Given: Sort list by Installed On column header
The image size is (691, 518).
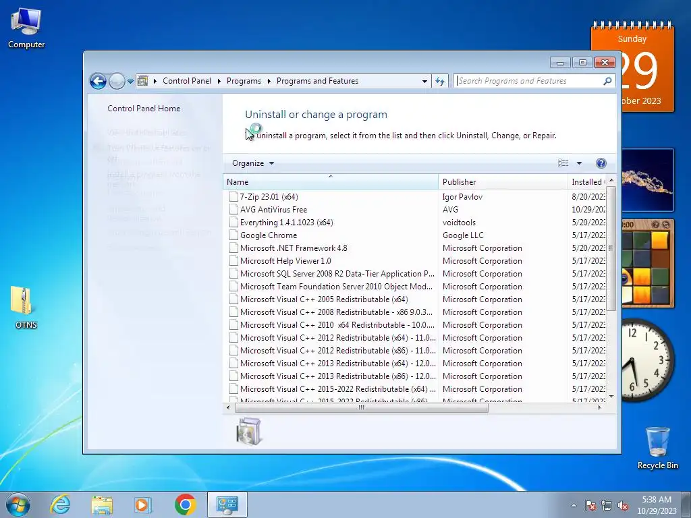Looking at the screenshot, I should [587, 182].
